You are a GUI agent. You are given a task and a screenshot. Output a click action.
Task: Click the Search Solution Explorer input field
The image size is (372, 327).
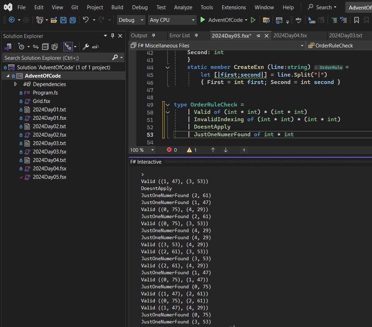pyautogui.click(x=57, y=57)
